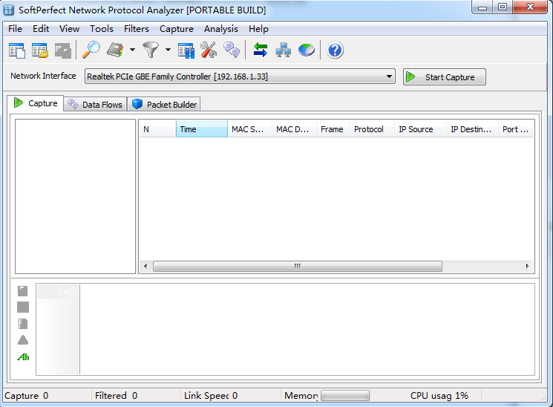Click the funnel filter icon
This screenshot has height=407, width=553.
pyautogui.click(x=151, y=50)
